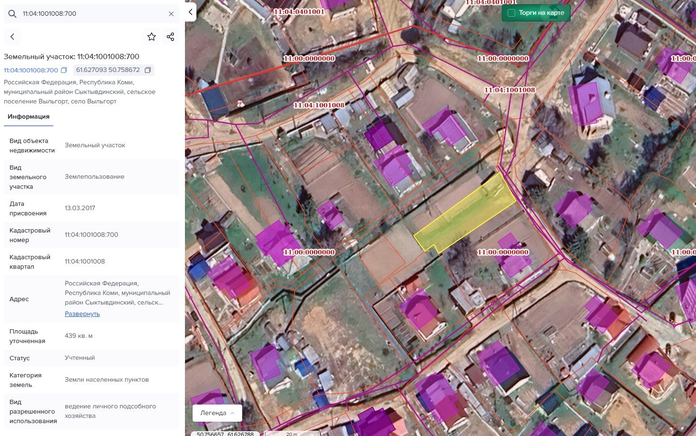This screenshot has height=436, width=696.
Task: Click the Землепользование value
Action: coord(94,177)
